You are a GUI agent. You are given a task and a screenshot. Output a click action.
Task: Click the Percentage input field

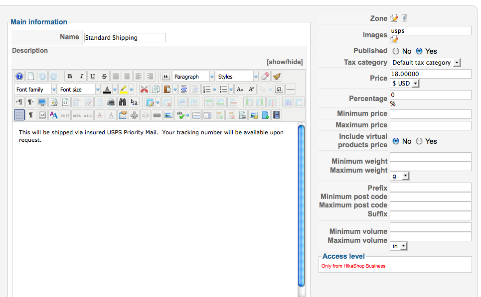tap(431, 95)
